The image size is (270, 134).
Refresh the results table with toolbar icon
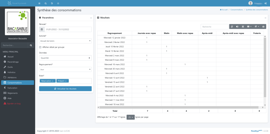(232, 27)
